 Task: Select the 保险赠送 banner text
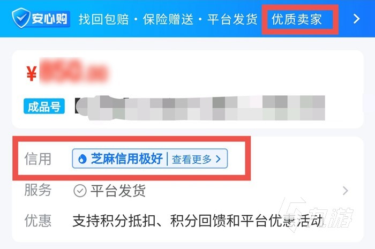168,19
